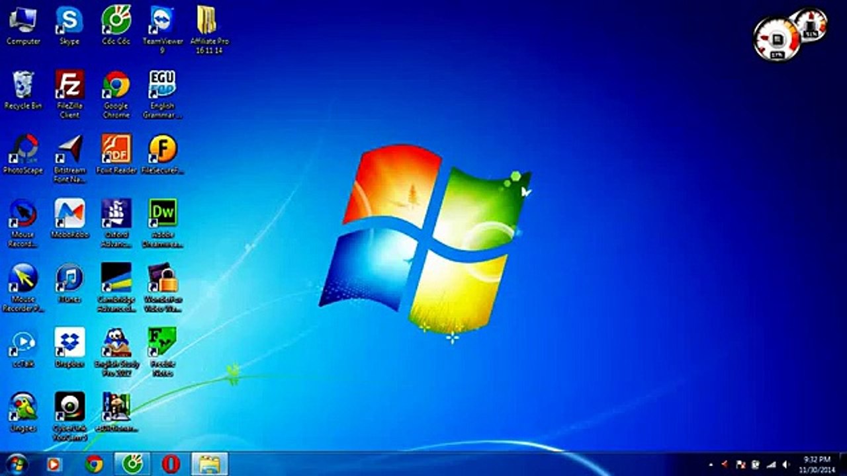Viewport: 847px width, 476px height.
Task: Select the MoboRobo desktop icon
Action: pos(69,218)
